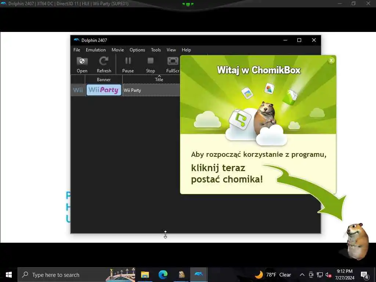
Task: Click the muted volume tray icon
Action: (329, 275)
